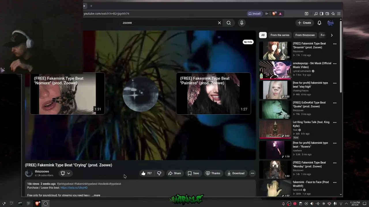Select the All filter chip
This screenshot has width=369, height=207.
click(x=263, y=35)
